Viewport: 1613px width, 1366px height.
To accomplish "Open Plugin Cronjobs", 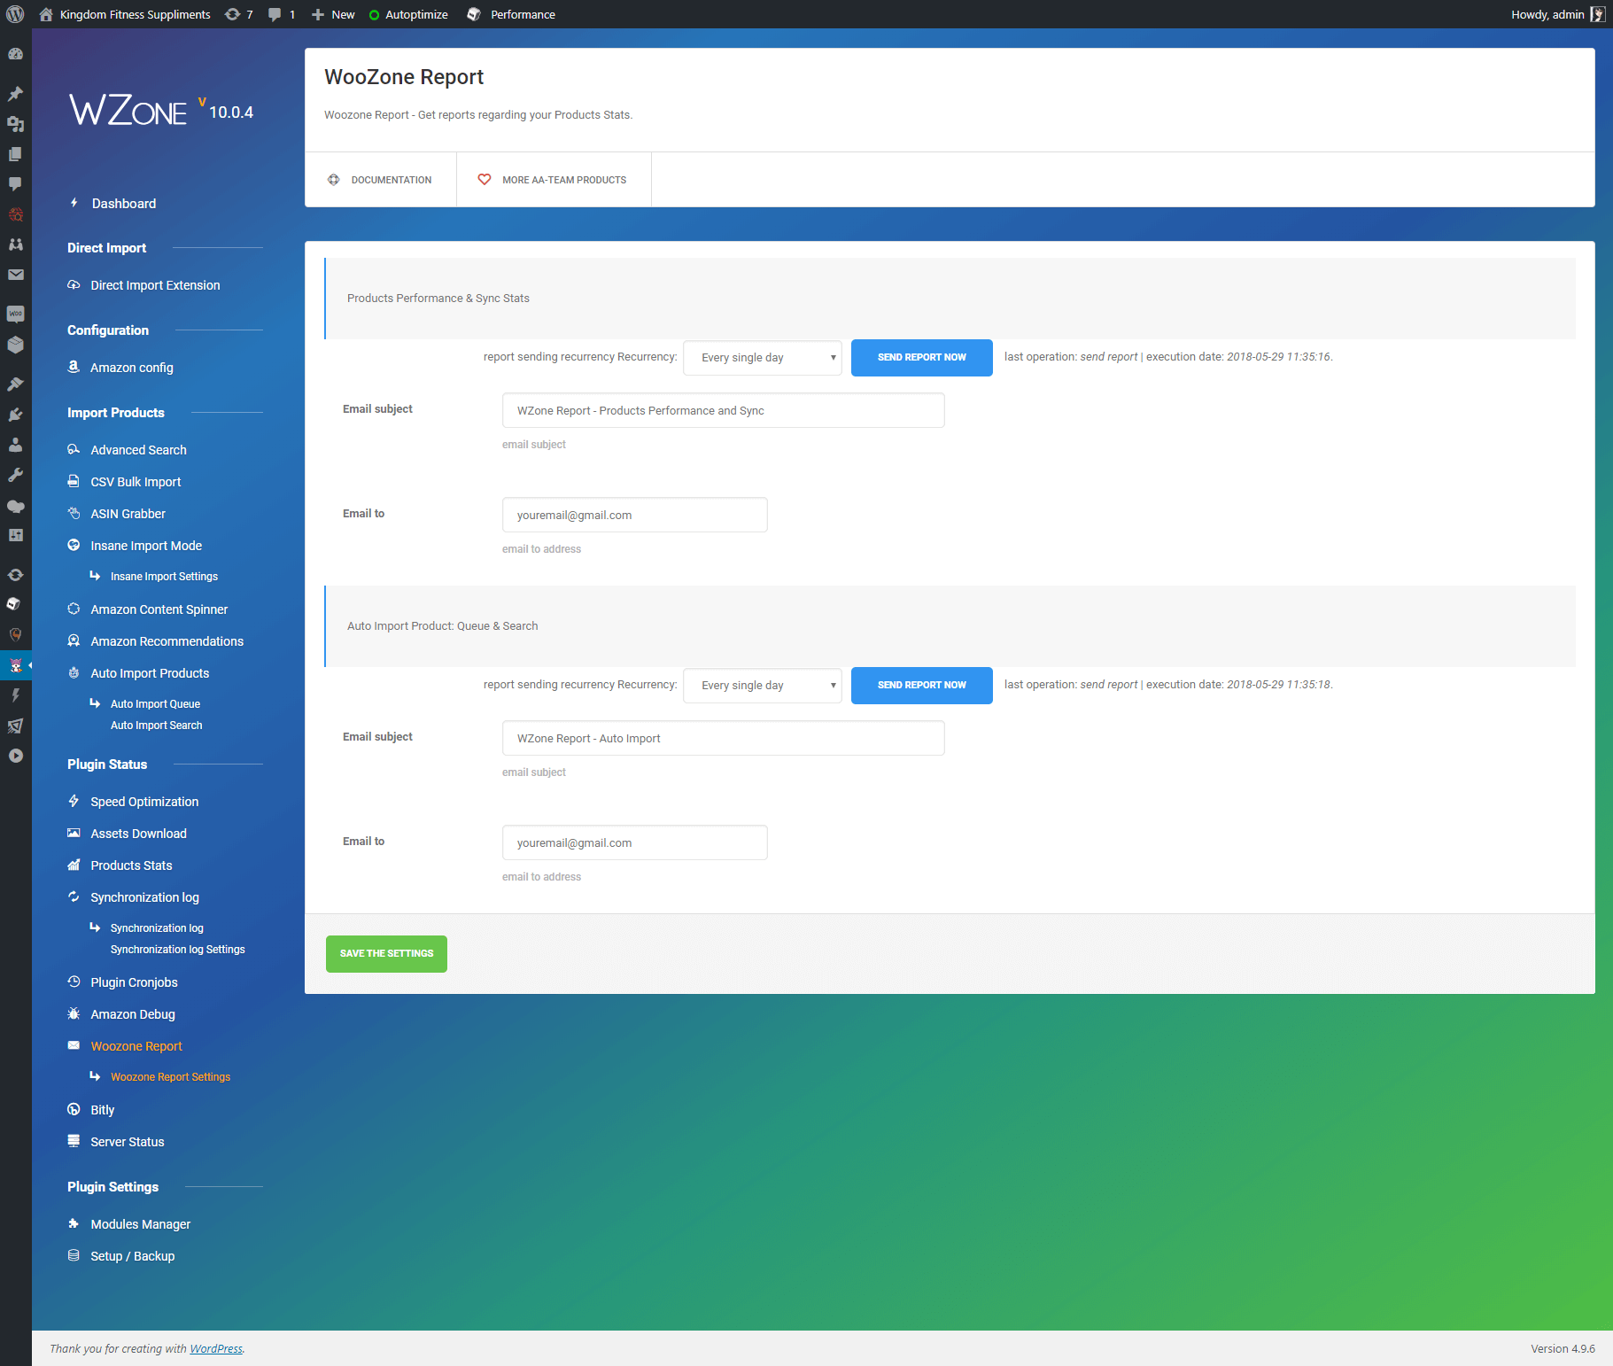I will pyautogui.click(x=134, y=982).
